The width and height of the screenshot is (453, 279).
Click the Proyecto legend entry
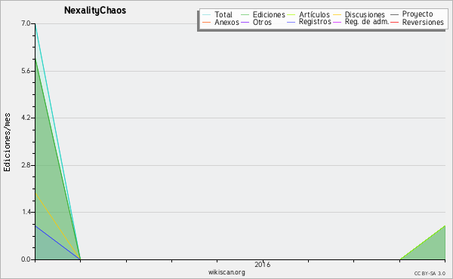418,14
